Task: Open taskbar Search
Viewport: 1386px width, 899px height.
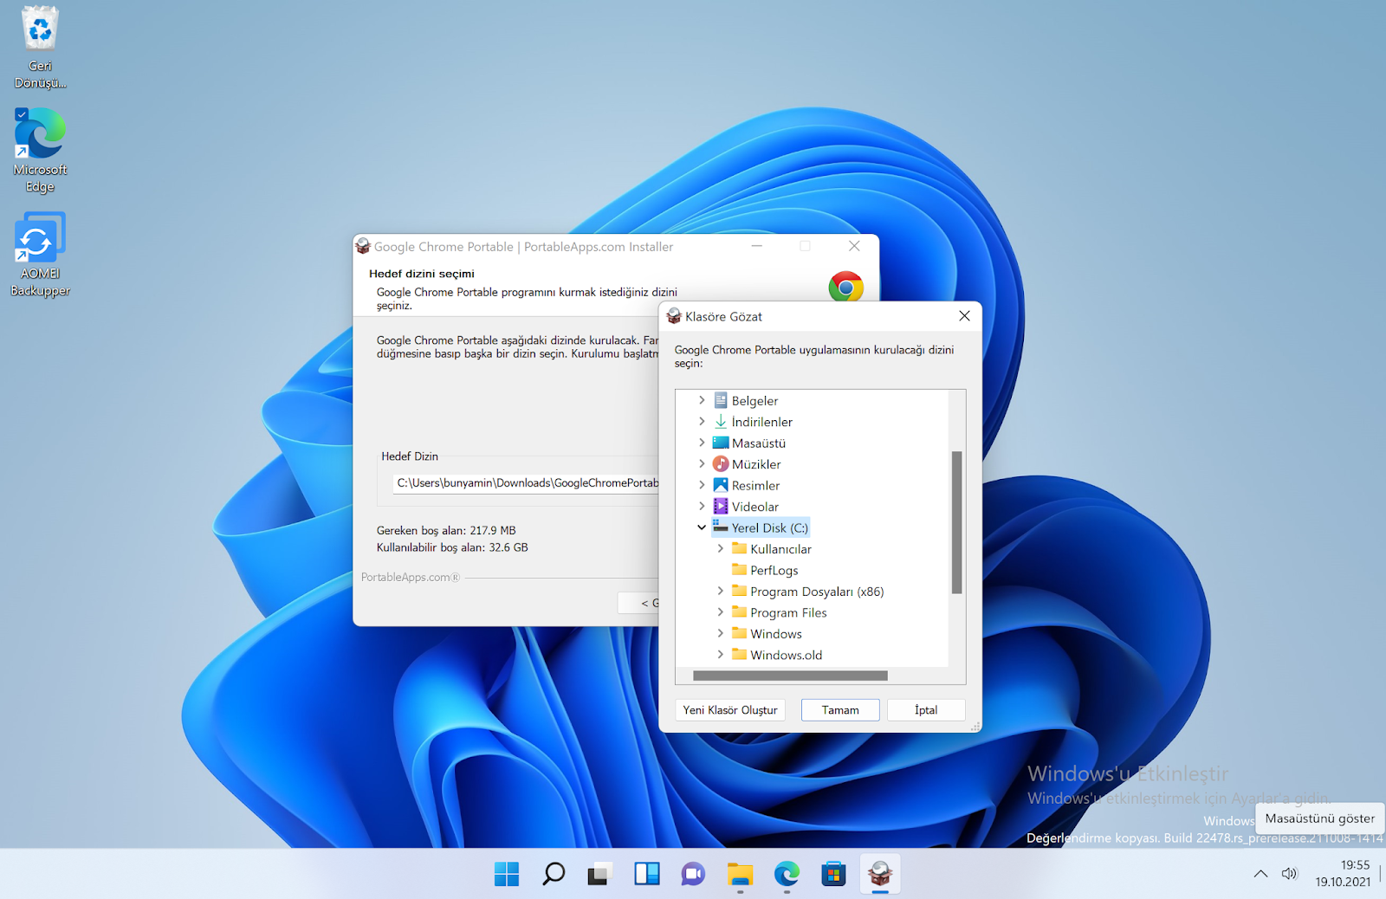Action: click(554, 874)
